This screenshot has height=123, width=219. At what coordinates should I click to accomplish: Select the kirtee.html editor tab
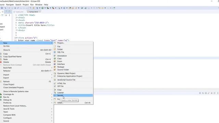coord(34,12)
